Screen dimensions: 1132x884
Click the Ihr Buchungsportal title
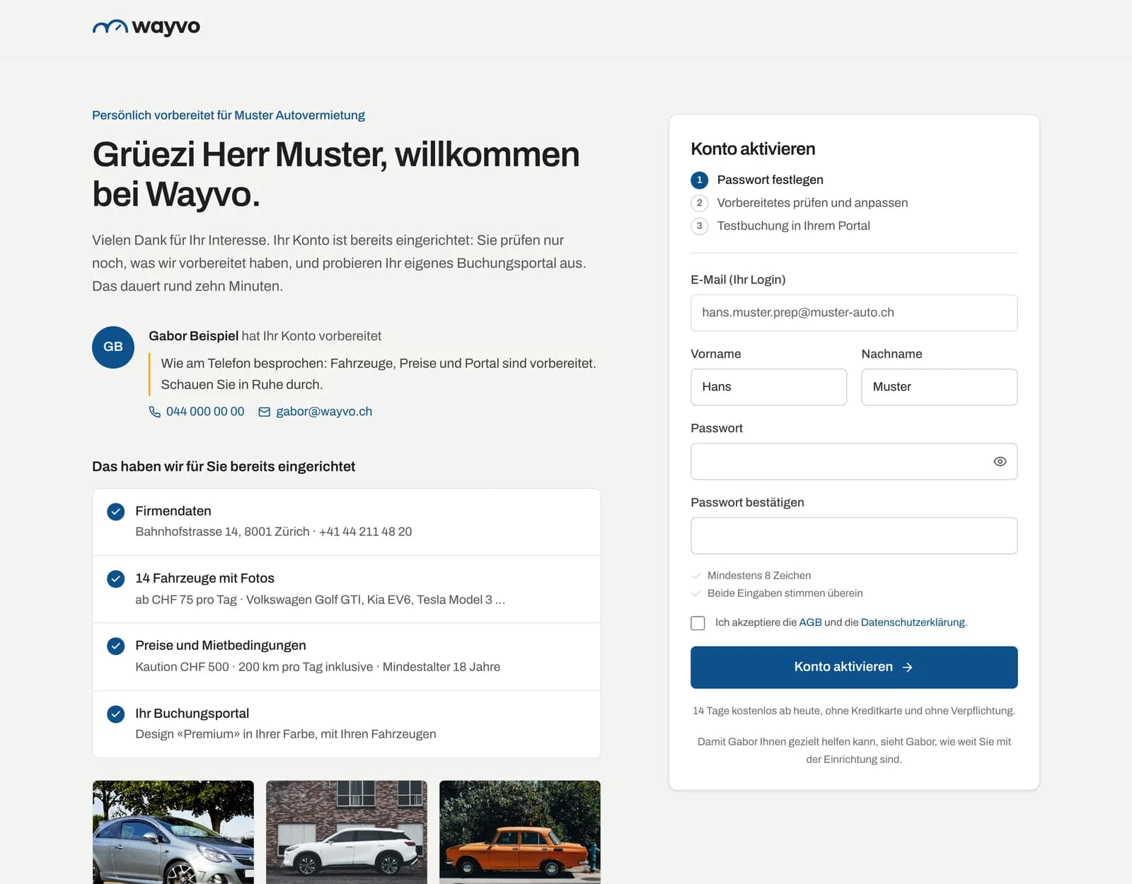[x=192, y=713]
